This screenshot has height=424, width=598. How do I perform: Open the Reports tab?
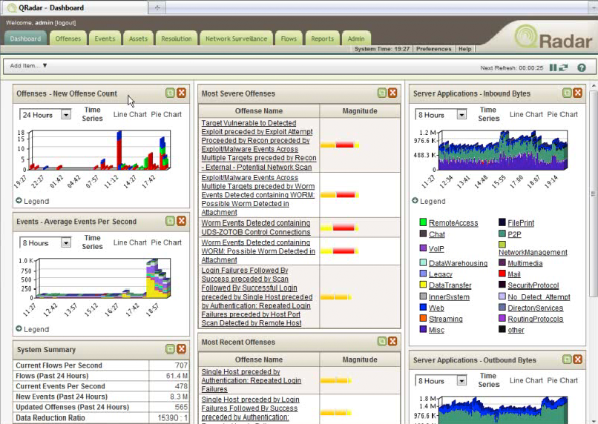click(x=322, y=39)
